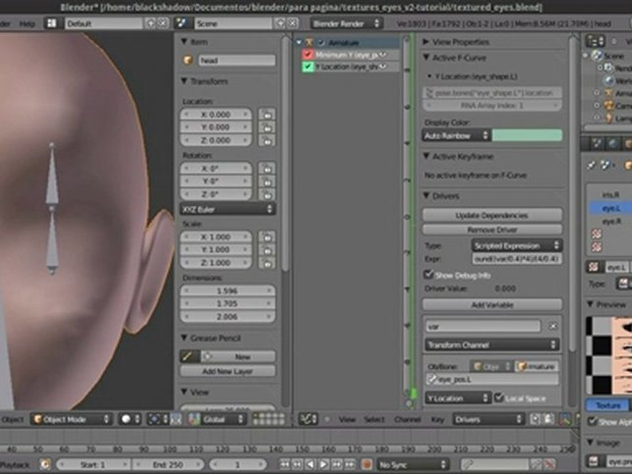Open the Drivers mode dropdown in graph header
Image resolution: width=632 pixels, height=474 pixels.
click(488, 419)
